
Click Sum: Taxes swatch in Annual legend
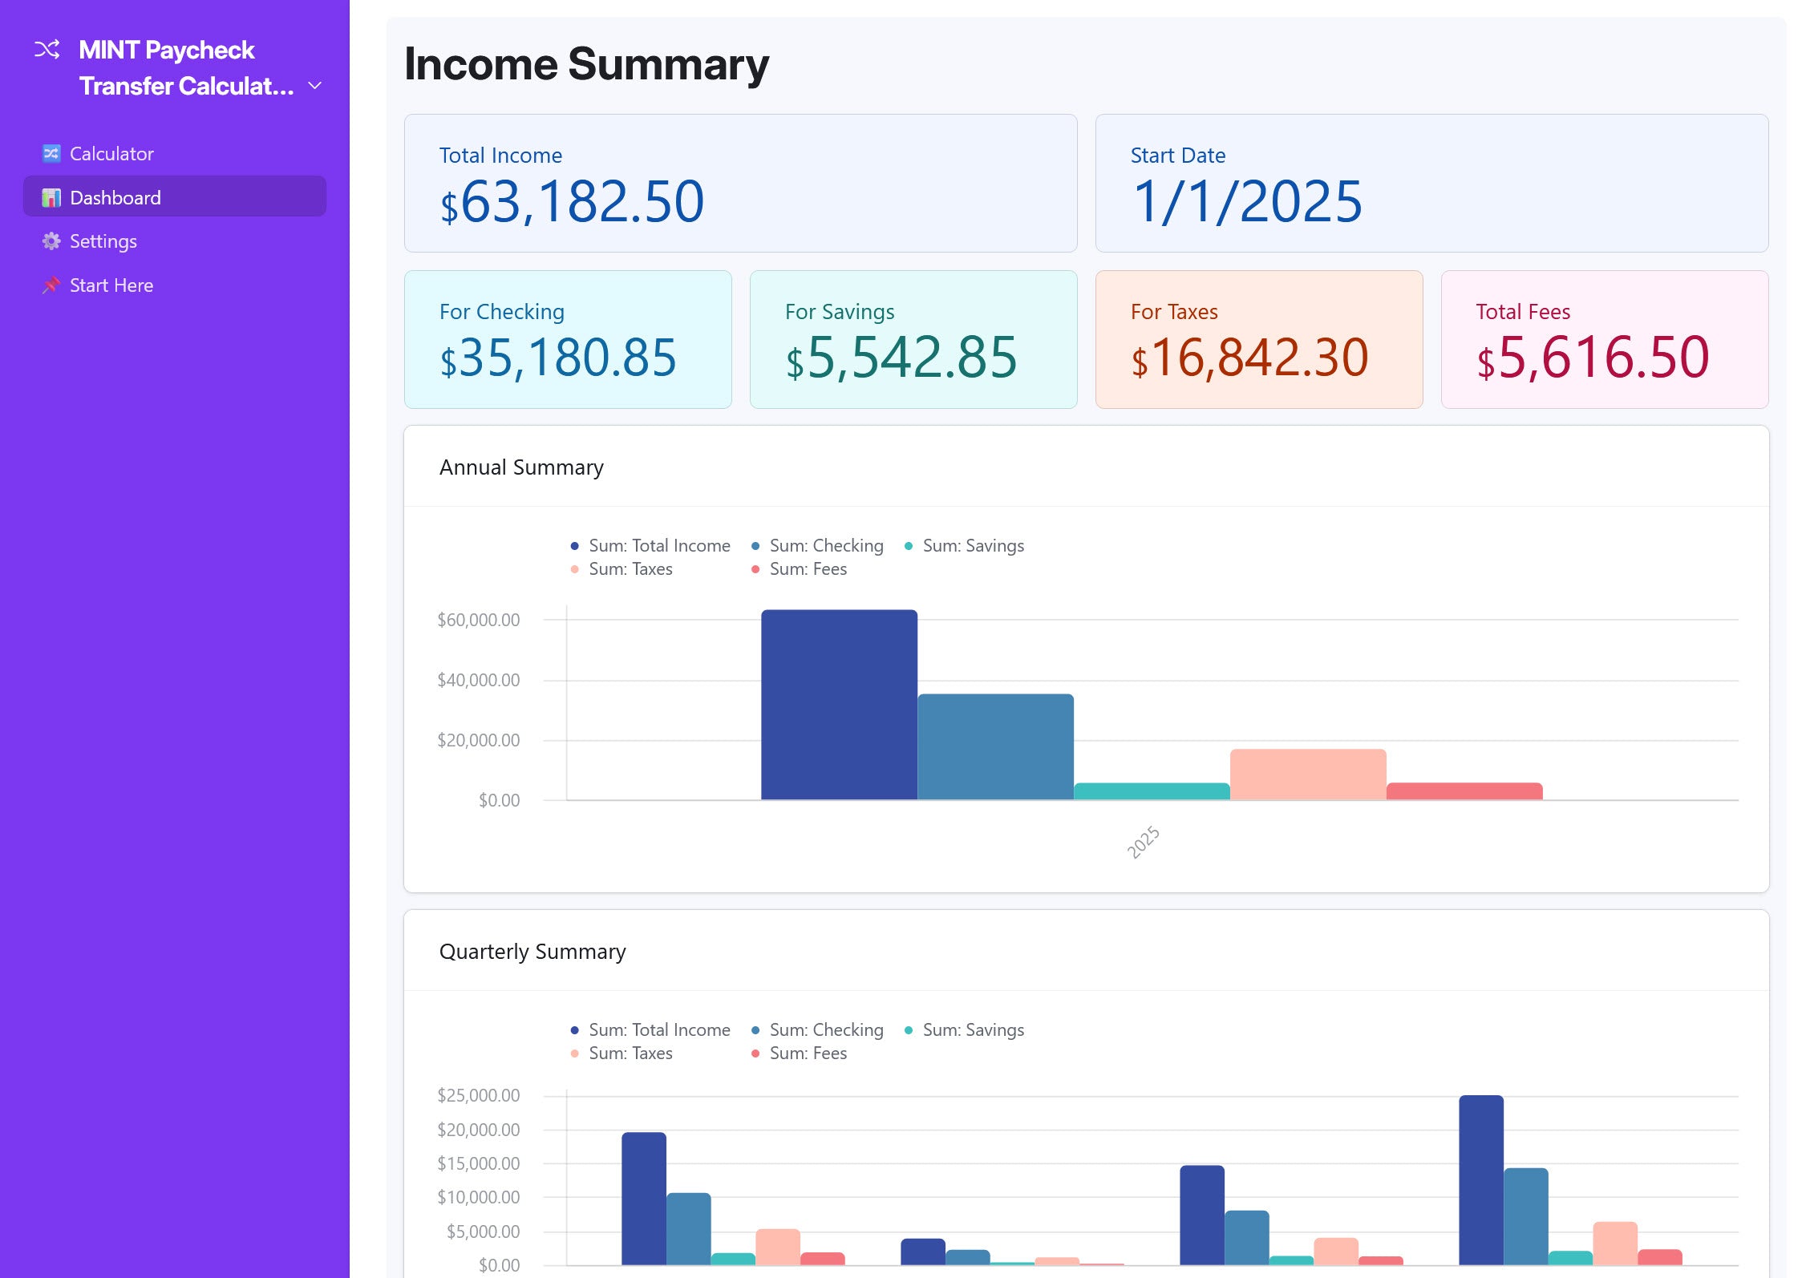coord(574,569)
